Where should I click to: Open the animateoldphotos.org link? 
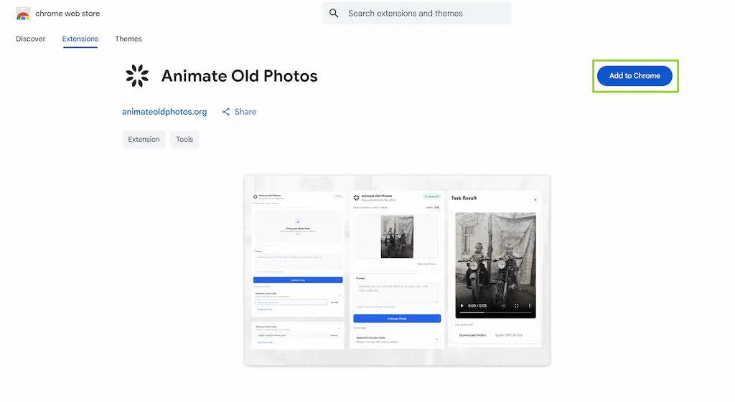click(164, 112)
